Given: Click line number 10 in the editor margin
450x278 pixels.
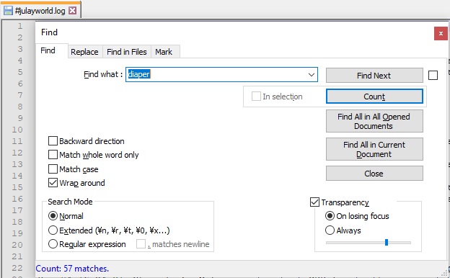Looking at the screenshot, I should (17, 130).
